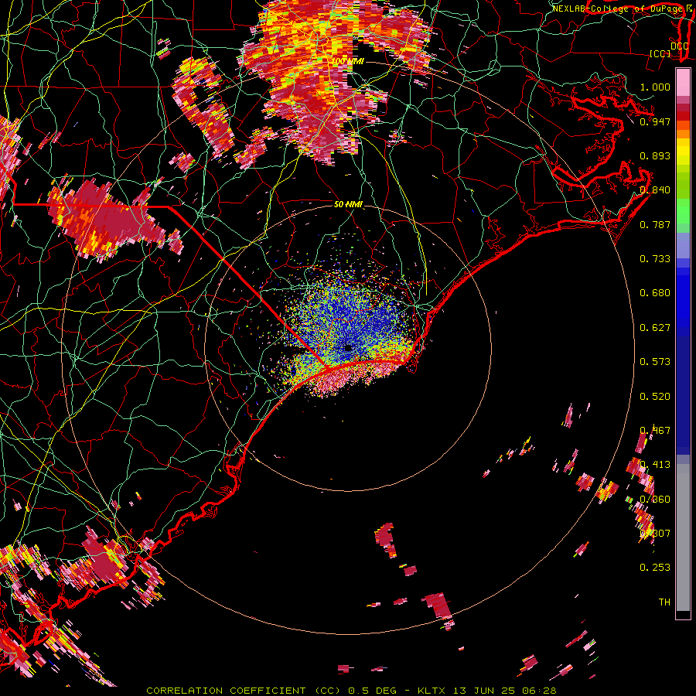
Task: Click the 50 NMI range ring label
Action: tap(349, 204)
